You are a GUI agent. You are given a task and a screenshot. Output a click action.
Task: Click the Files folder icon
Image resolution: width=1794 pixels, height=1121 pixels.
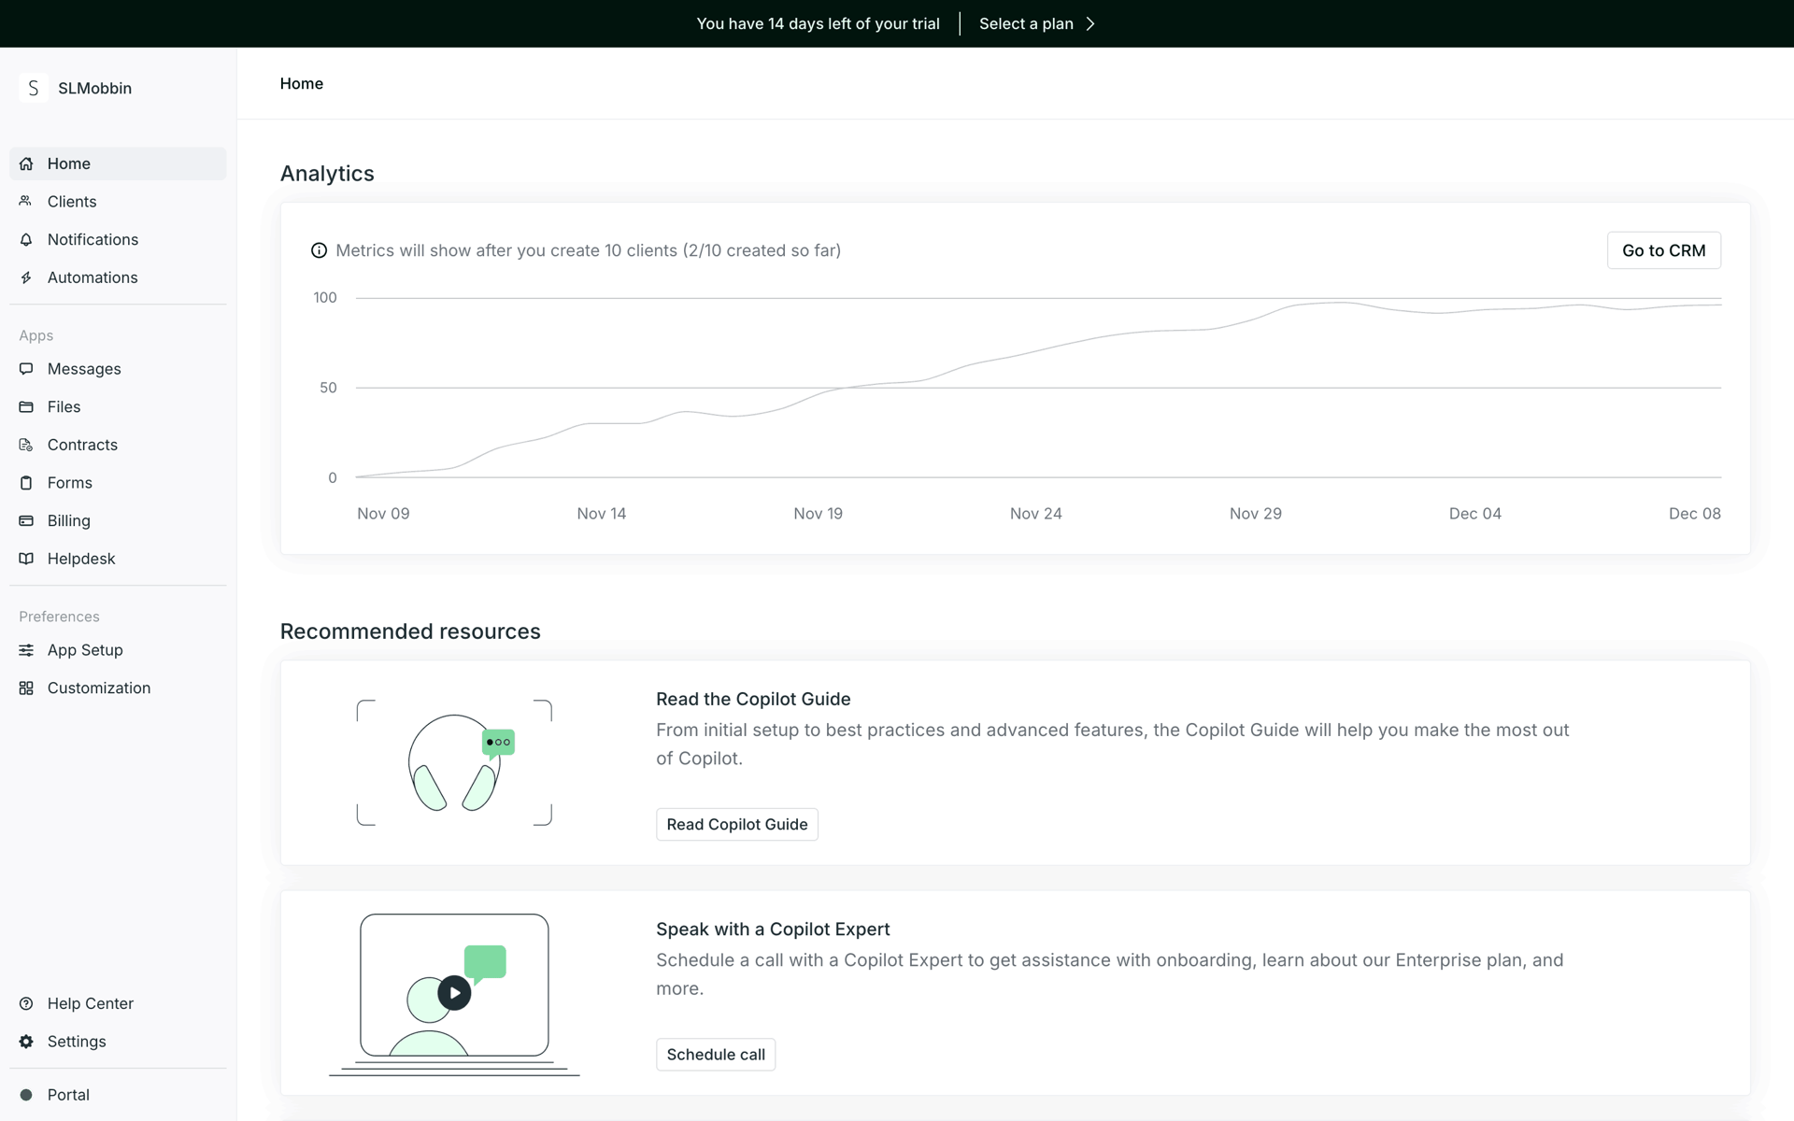click(26, 407)
